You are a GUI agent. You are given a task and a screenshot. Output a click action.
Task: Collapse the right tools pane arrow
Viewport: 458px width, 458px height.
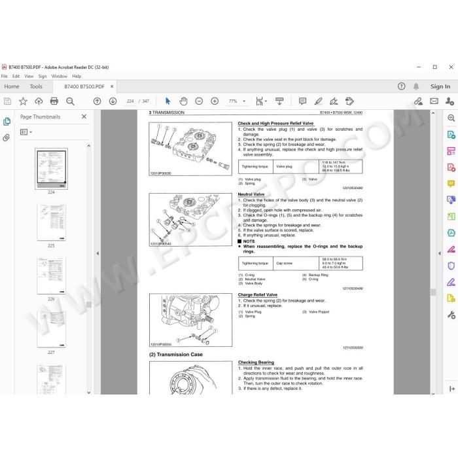coord(439,253)
